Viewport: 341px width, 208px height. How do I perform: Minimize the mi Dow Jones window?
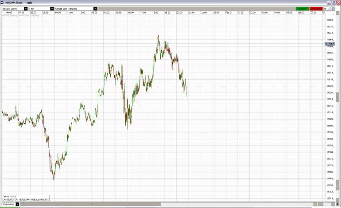tap(329, 2)
